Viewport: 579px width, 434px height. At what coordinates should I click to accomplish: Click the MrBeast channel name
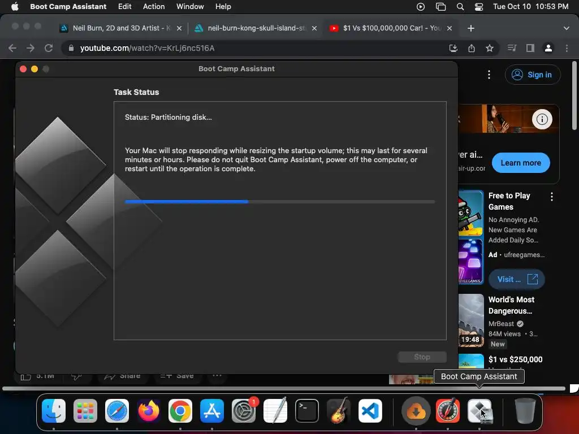click(x=501, y=324)
